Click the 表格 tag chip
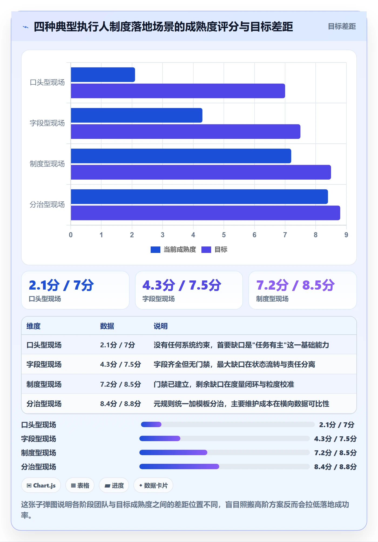 tap(80, 485)
